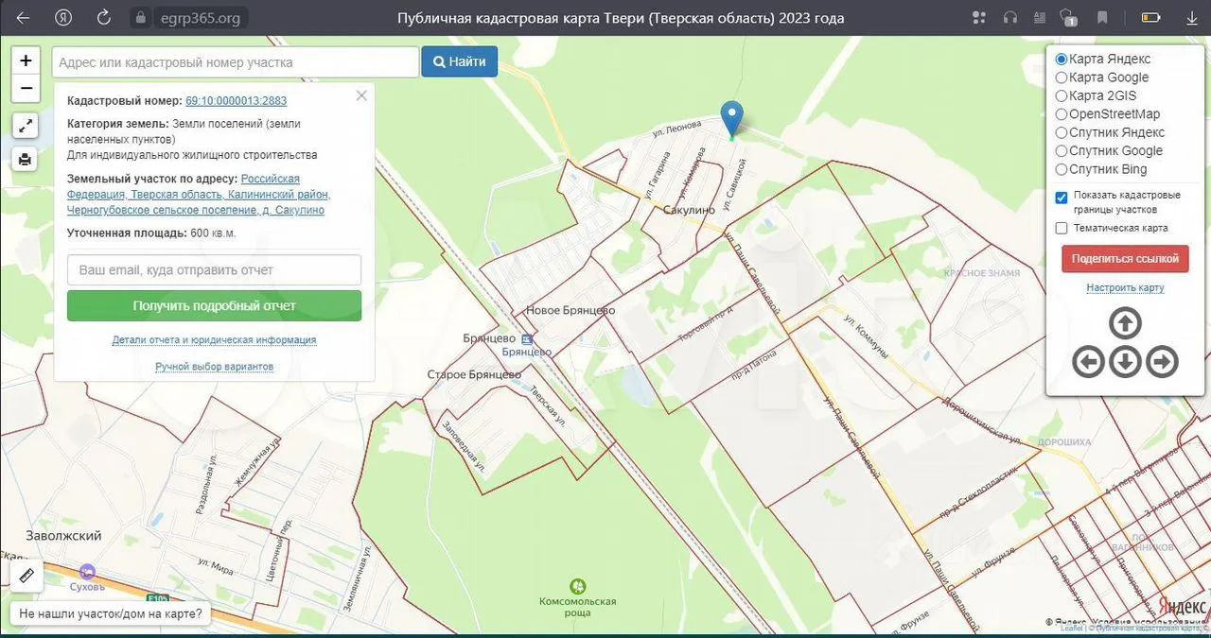Click the Найти search button
This screenshot has height=638, width=1211.
[460, 62]
